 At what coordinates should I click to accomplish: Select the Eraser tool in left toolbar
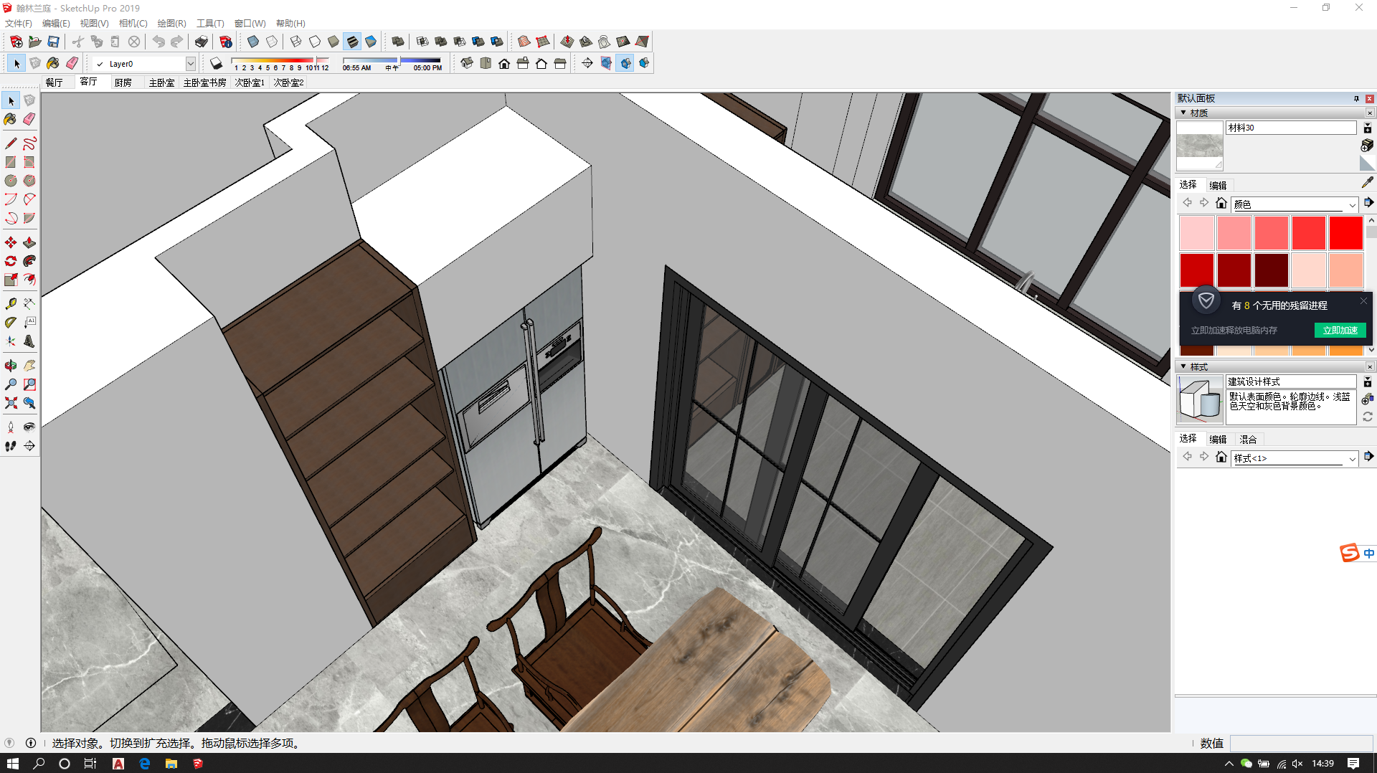[29, 119]
